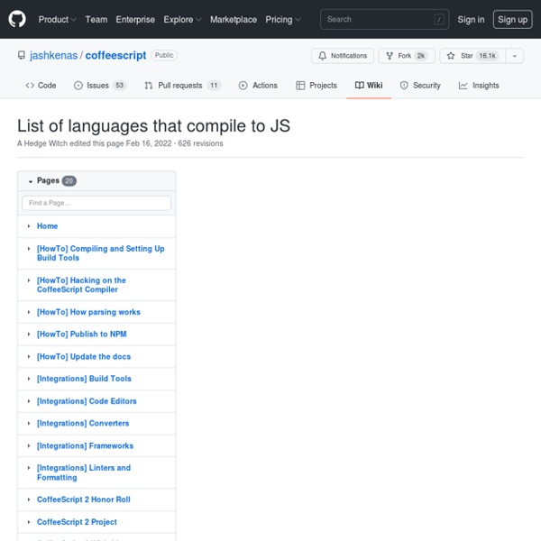Open the Projects tab
The width and height of the screenshot is (541, 541).
[x=316, y=86]
